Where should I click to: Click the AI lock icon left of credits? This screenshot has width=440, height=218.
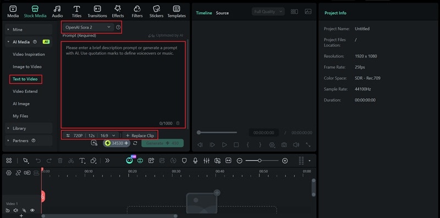click(94, 143)
